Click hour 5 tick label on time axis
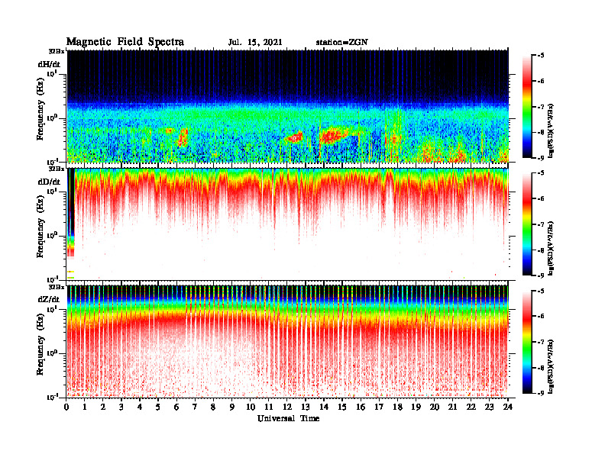This screenshot has width=605, height=467. (158, 407)
